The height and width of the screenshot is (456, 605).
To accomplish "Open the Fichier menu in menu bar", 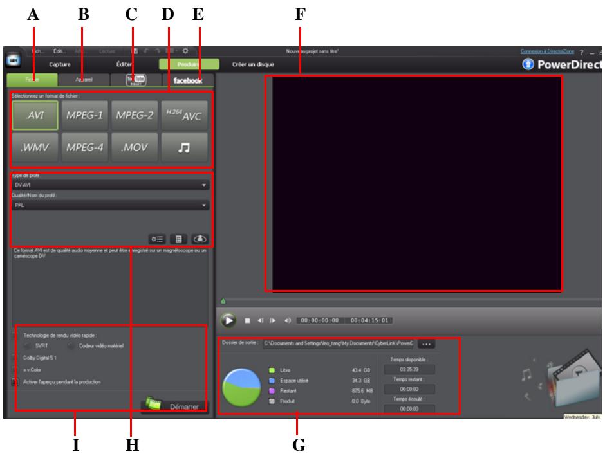I will [38, 51].
